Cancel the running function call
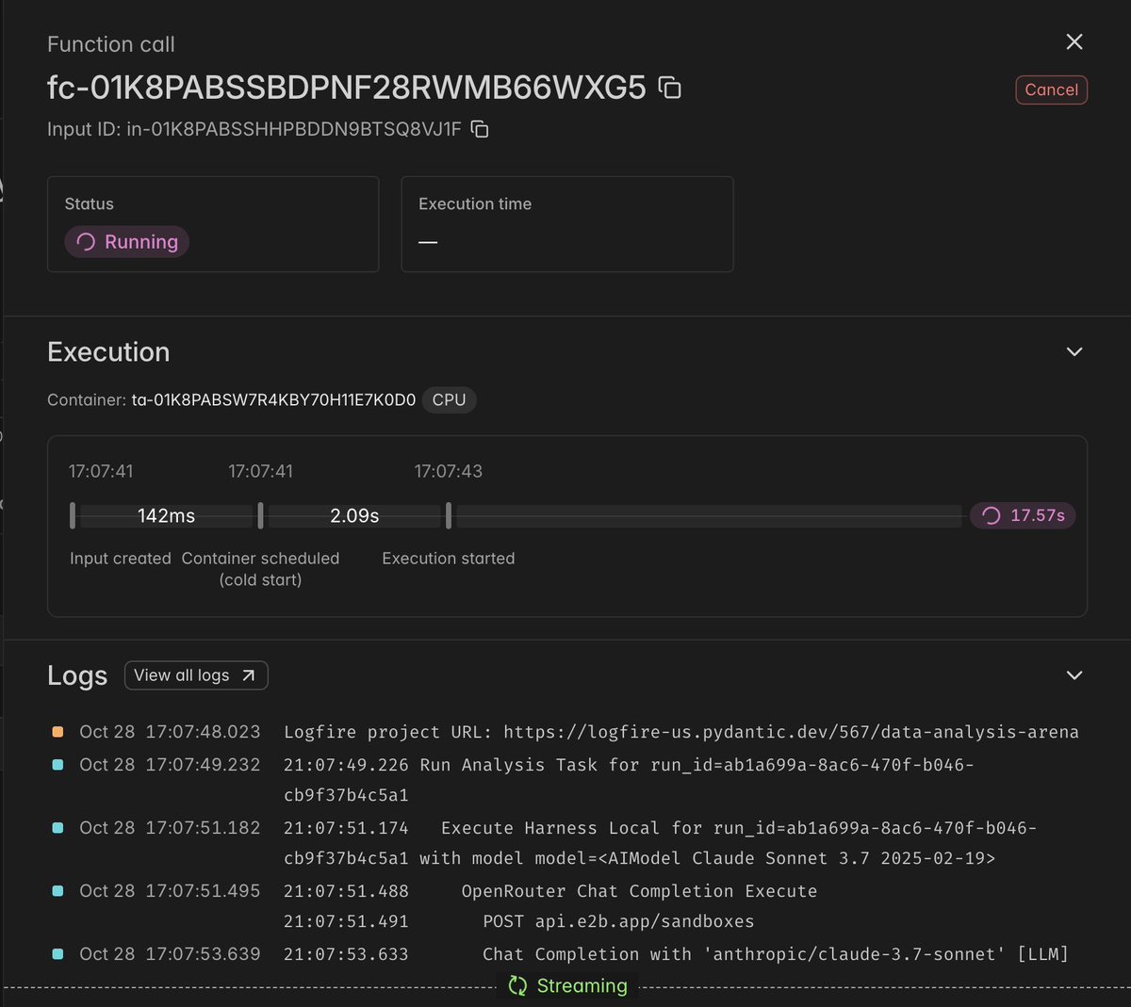Screen dimensions: 1131x1007 (x=1051, y=89)
